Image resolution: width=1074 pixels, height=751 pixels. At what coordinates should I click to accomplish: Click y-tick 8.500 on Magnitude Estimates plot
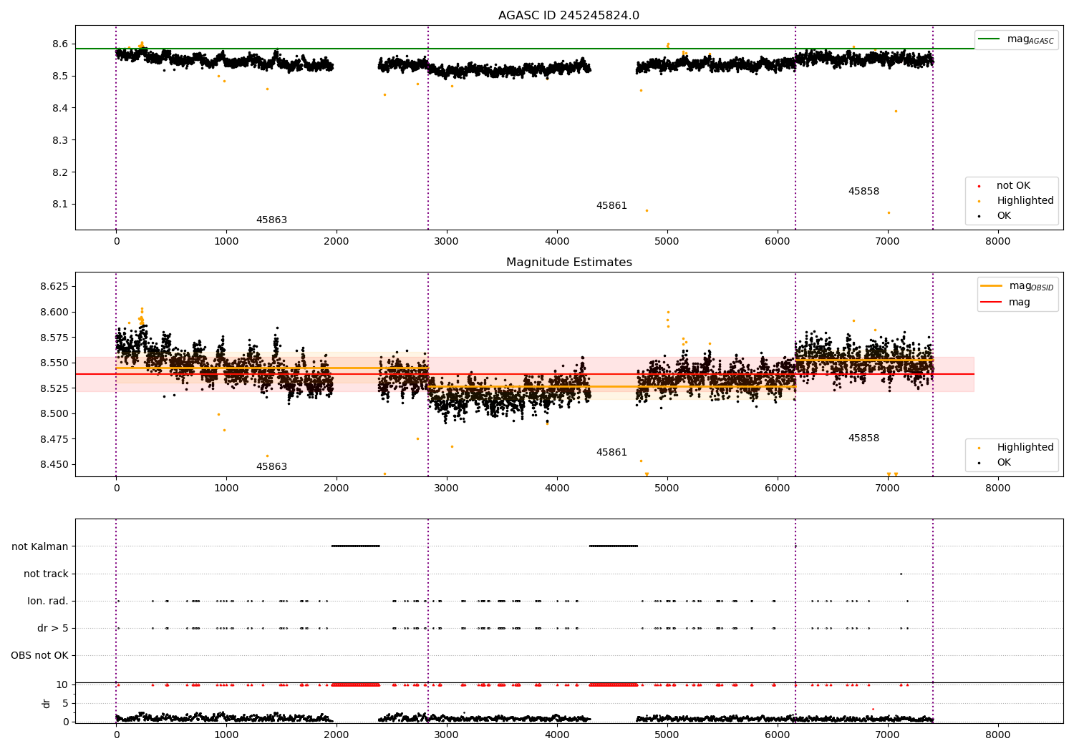[55, 414]
